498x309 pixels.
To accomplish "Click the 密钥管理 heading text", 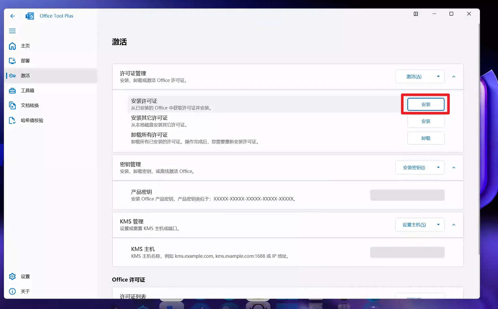I will pyautogui.click(x=130, y=164).
